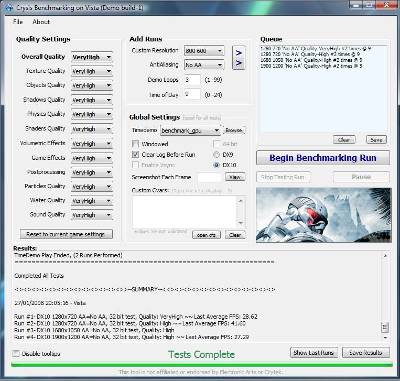The image size is (400, 381).
Task: Select the DX9 radio button
Action: [x=217, y=155]
